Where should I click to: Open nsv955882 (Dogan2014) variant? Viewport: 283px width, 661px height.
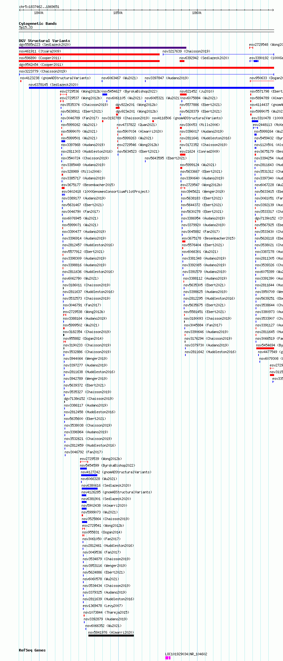[x=83, y=338]
